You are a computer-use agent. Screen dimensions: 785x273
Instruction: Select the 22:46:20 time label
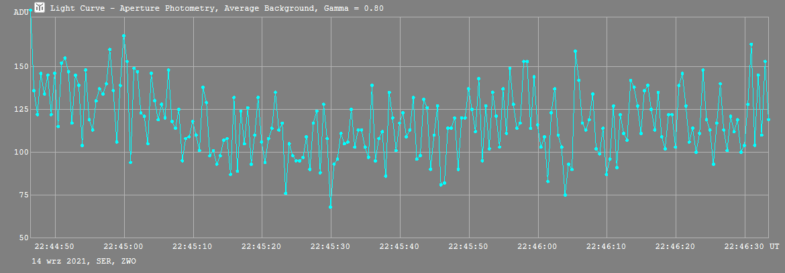tap(676, 246)
